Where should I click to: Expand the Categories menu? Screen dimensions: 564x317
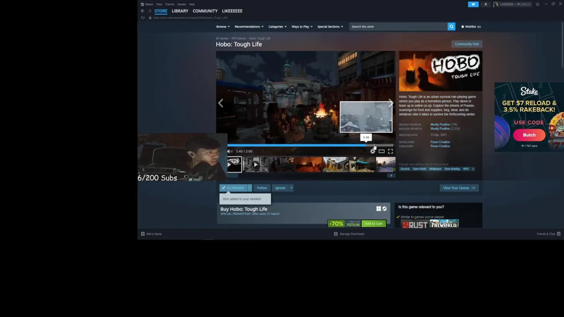[278, 26]
